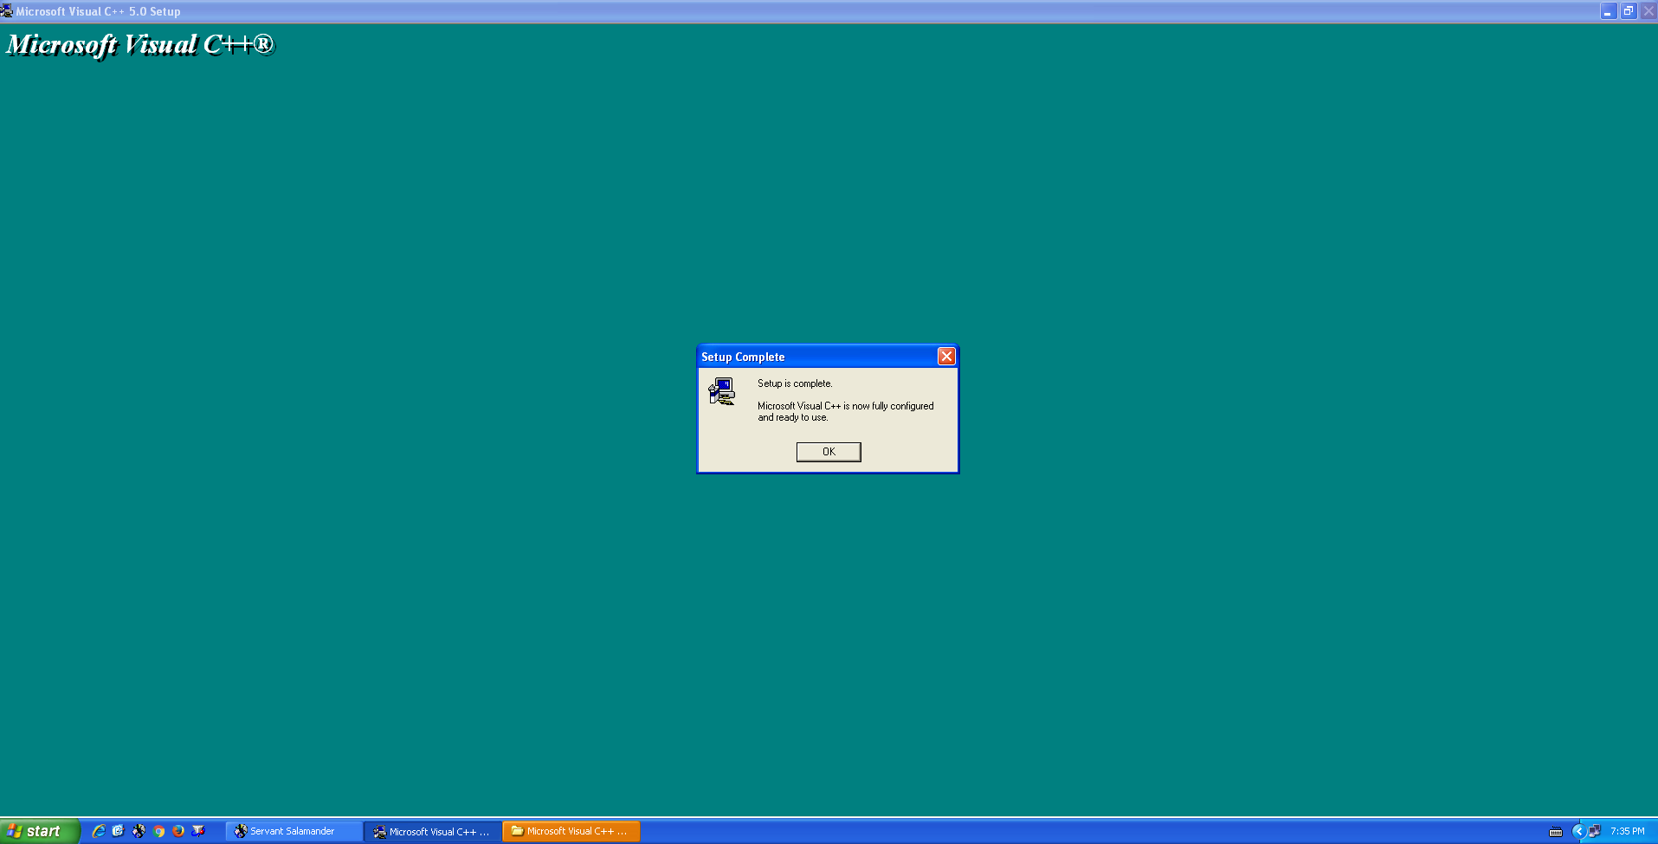Image resolution: width=1658 pixels, height=844 pixels.
Task: Launch Internet Explorer from Quick Launch
Action: pos(99,831)
